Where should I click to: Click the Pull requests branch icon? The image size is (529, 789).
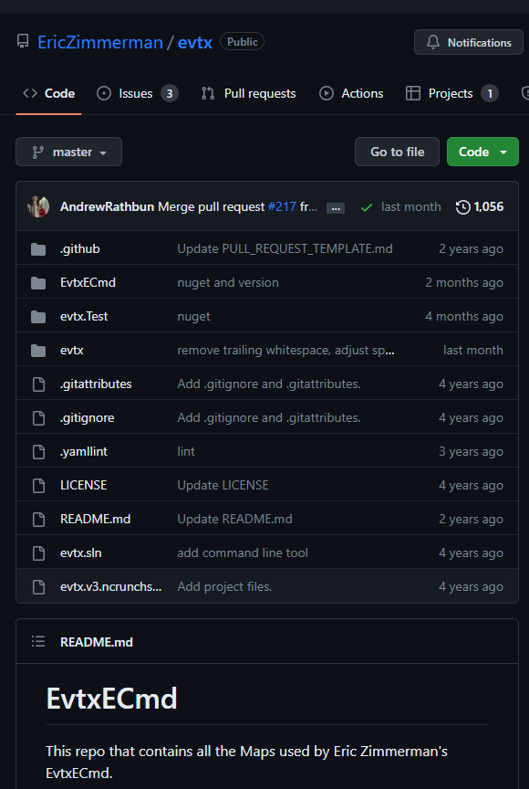click(x=208, y=93)
